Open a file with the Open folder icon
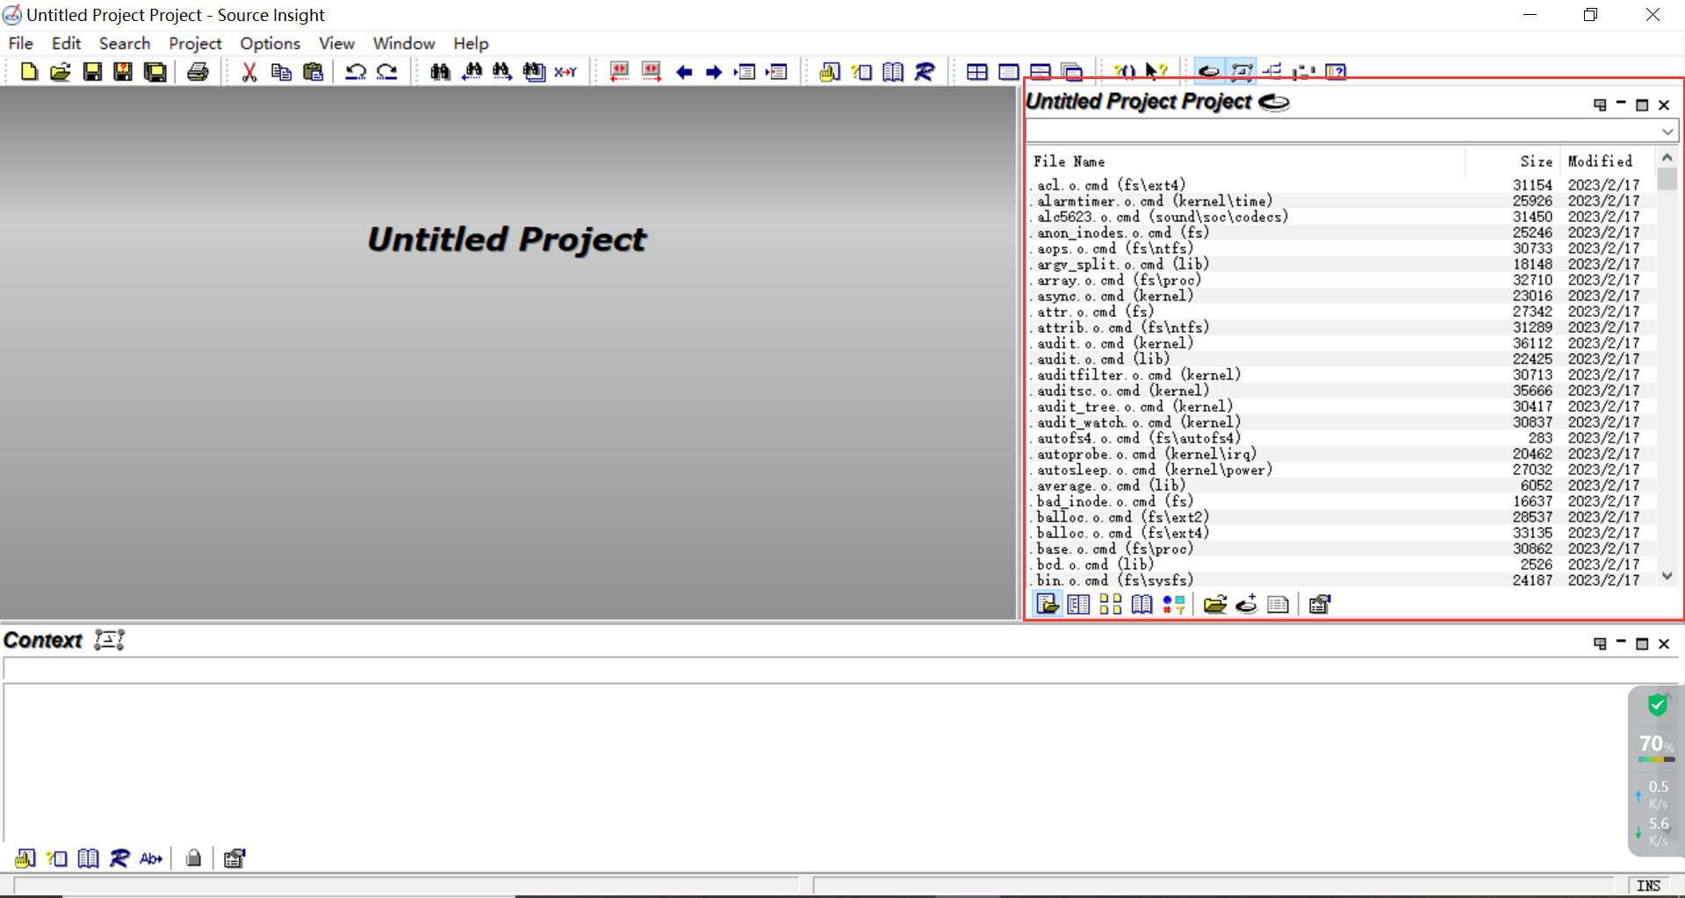 pyautogui.click(x=60, y=72)
